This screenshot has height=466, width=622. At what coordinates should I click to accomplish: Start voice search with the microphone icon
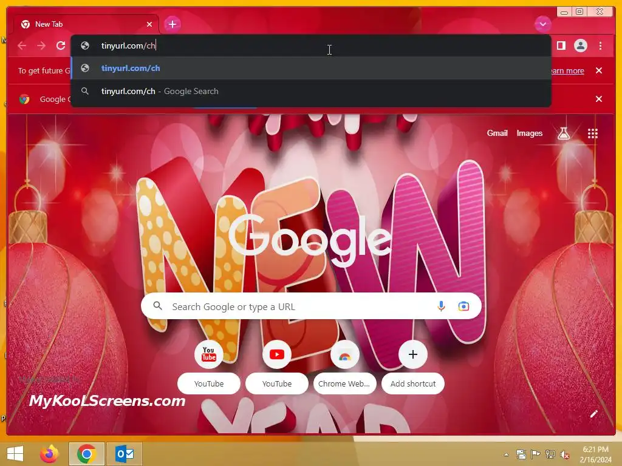[441, 306]
